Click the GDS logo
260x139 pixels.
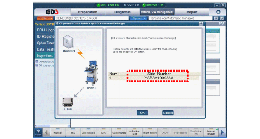coord(52,12)
